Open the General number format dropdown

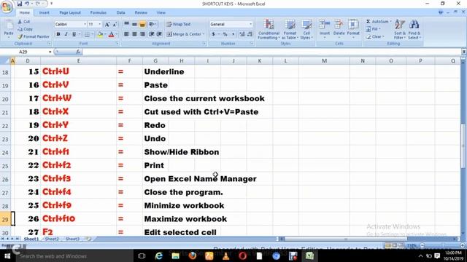[x=250, y=24]
